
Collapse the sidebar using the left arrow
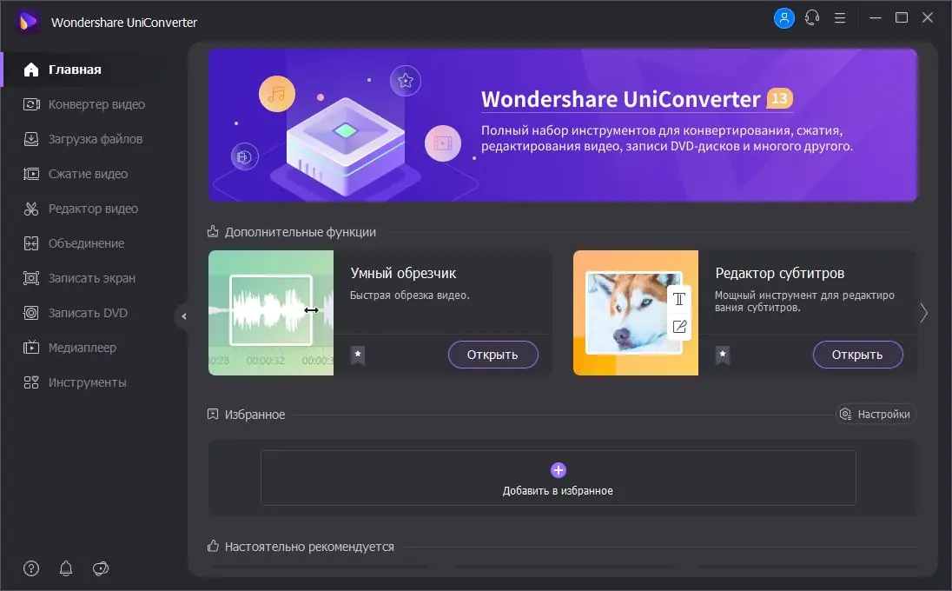coord(184,316)
